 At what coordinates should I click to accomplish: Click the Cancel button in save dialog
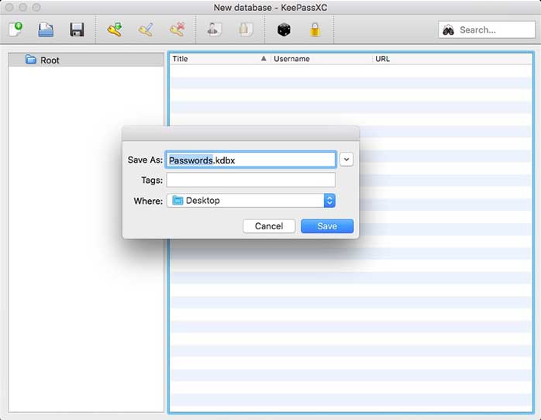pos(269,225)
